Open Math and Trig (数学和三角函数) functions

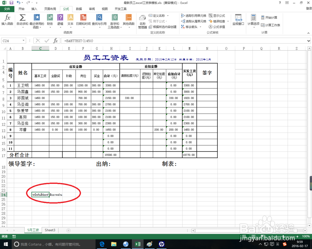coord(115,21)
